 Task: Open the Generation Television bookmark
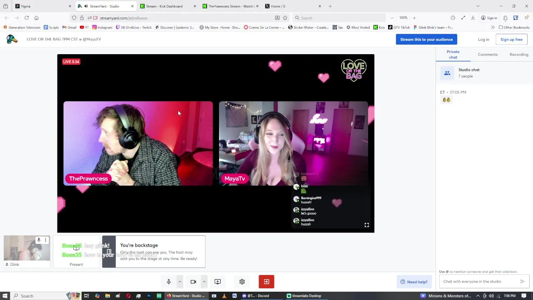coord(22,27)
